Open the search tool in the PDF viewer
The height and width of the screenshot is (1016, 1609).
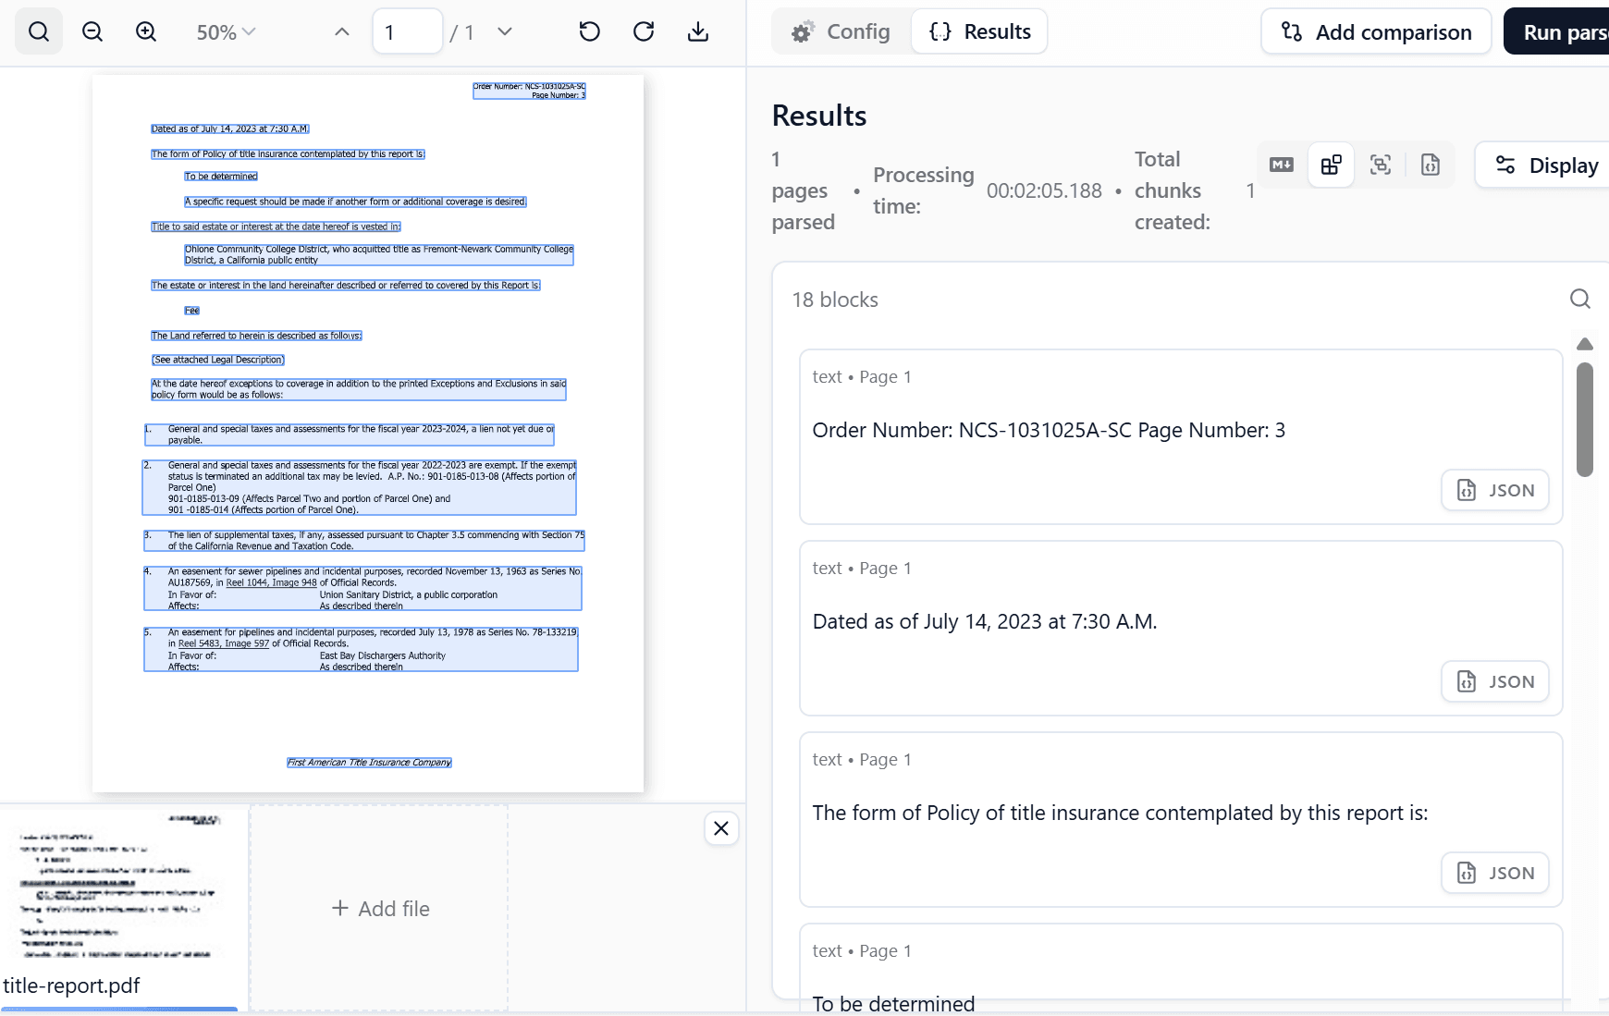pos(38,31)
